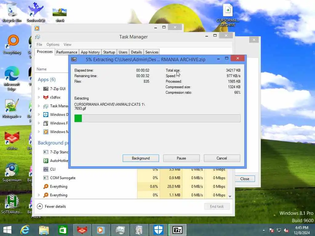Click the End task button
This screenshot has width=315, height=236.
coord(217,206)
